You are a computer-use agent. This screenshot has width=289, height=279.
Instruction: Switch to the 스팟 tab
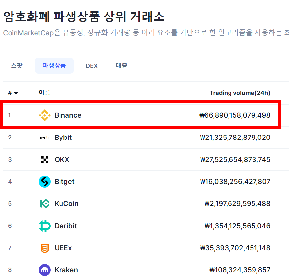[17, 65]
